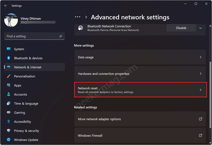Close the Settings window
This screenshot has width=212, height=145.
coord(206,4)
